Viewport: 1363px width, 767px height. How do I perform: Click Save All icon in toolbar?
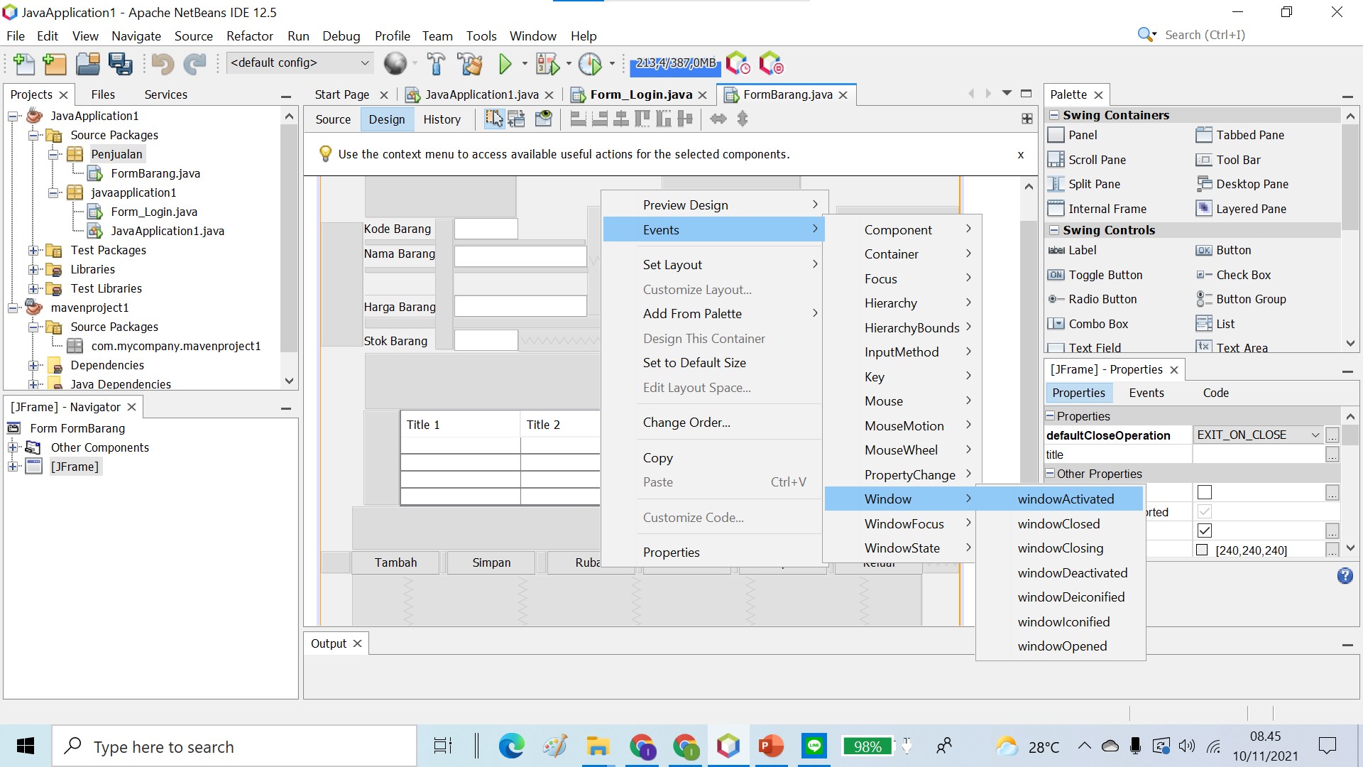click(121, 63)
